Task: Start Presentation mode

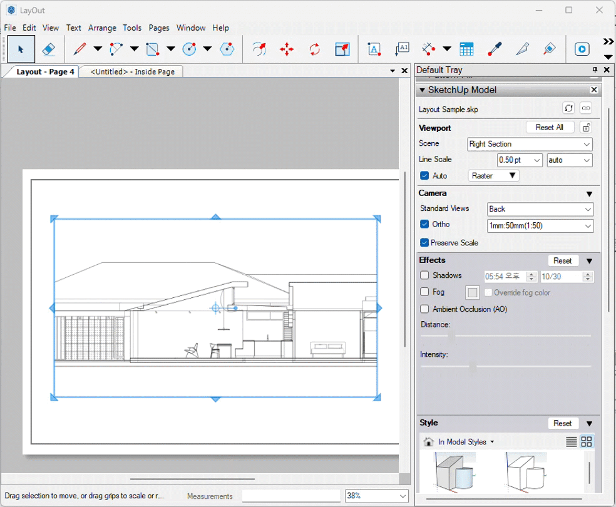Action: click(582, 49)
